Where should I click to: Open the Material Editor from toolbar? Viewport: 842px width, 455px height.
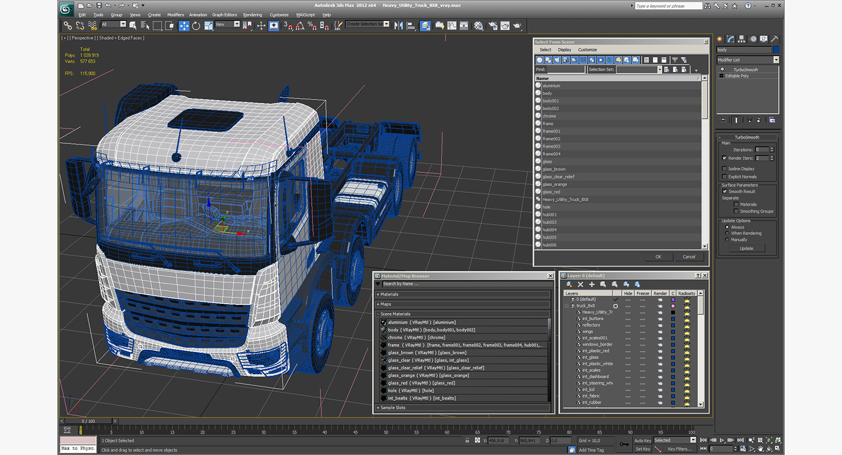point(478,26)
